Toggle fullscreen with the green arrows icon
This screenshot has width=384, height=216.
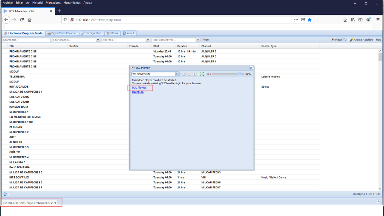[x=202, y=74]
